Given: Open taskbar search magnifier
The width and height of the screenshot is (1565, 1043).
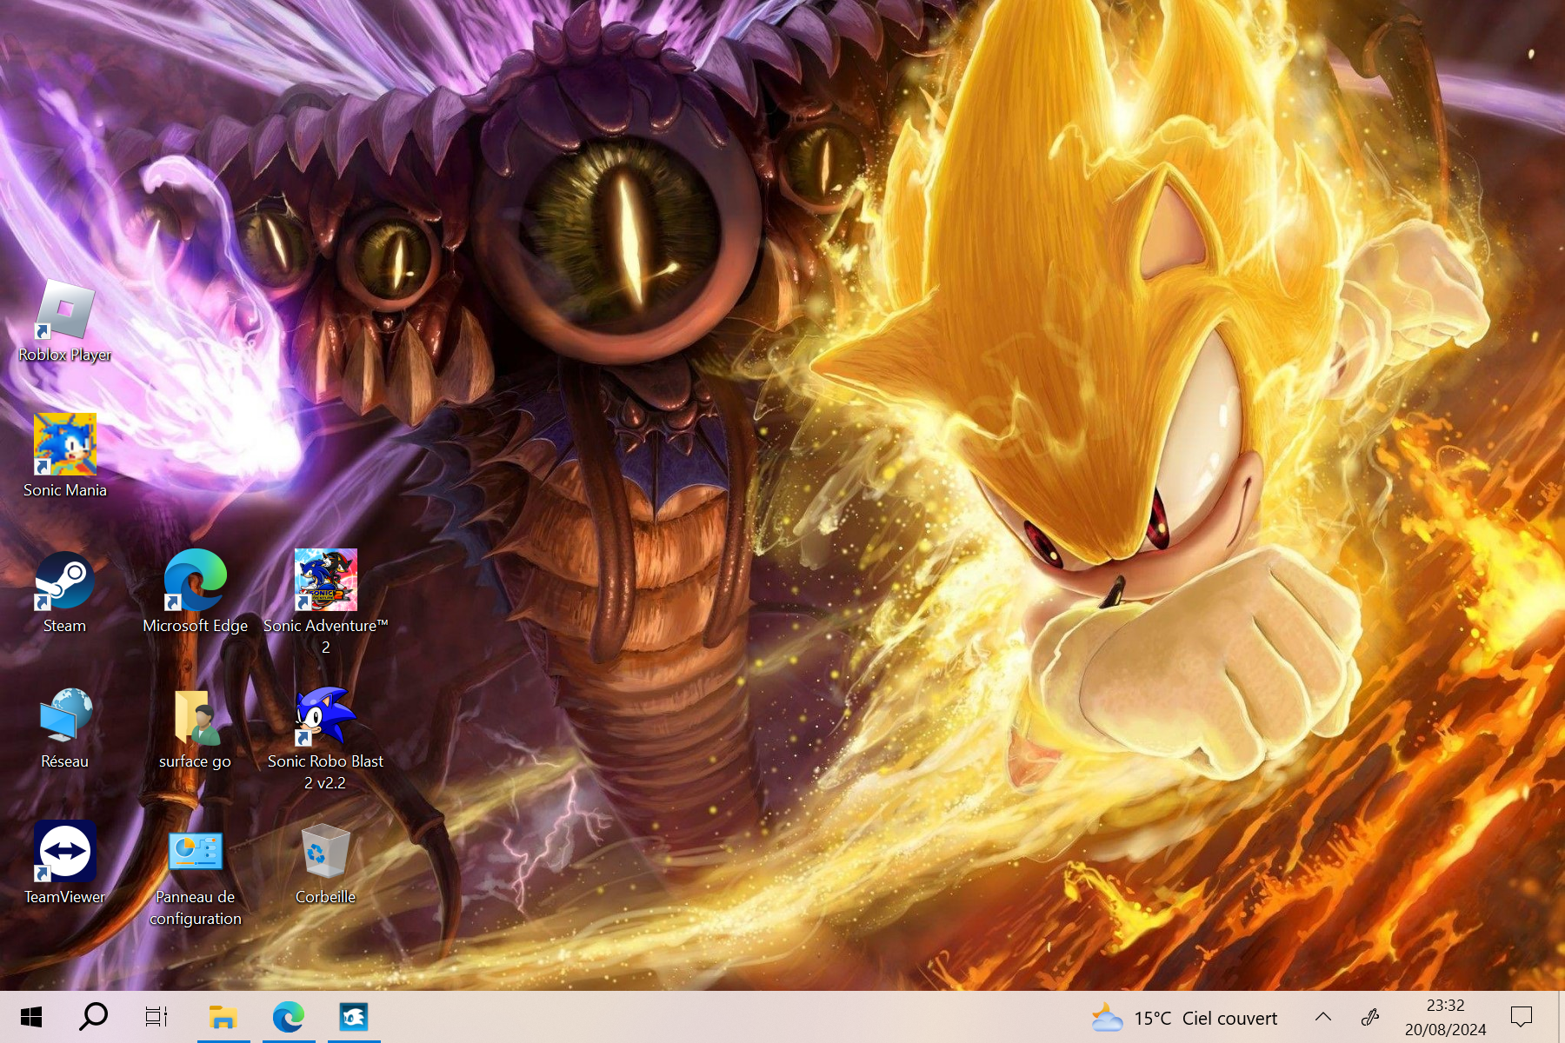Looking at the screenshot, I should [x=93, y=1017].
